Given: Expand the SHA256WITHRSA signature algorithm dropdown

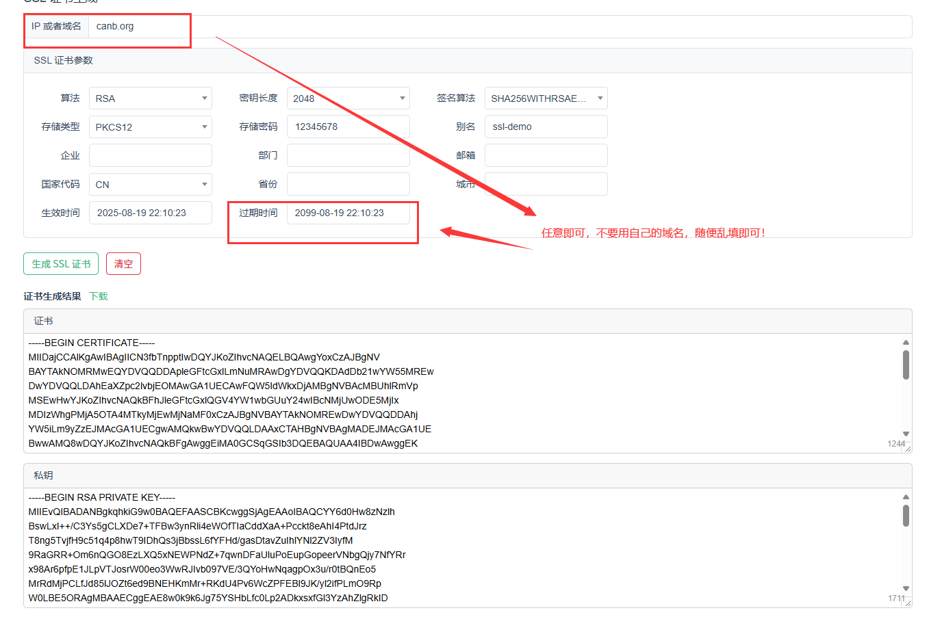Looking at the screenshot, I should (x=546, y=98).
